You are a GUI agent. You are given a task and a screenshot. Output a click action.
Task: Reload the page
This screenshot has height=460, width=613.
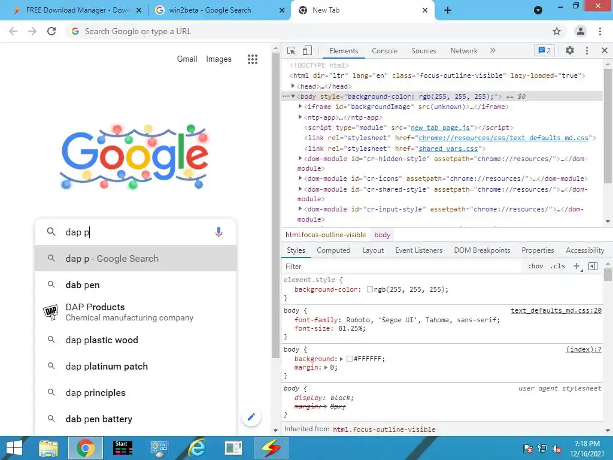pos(51,31)
